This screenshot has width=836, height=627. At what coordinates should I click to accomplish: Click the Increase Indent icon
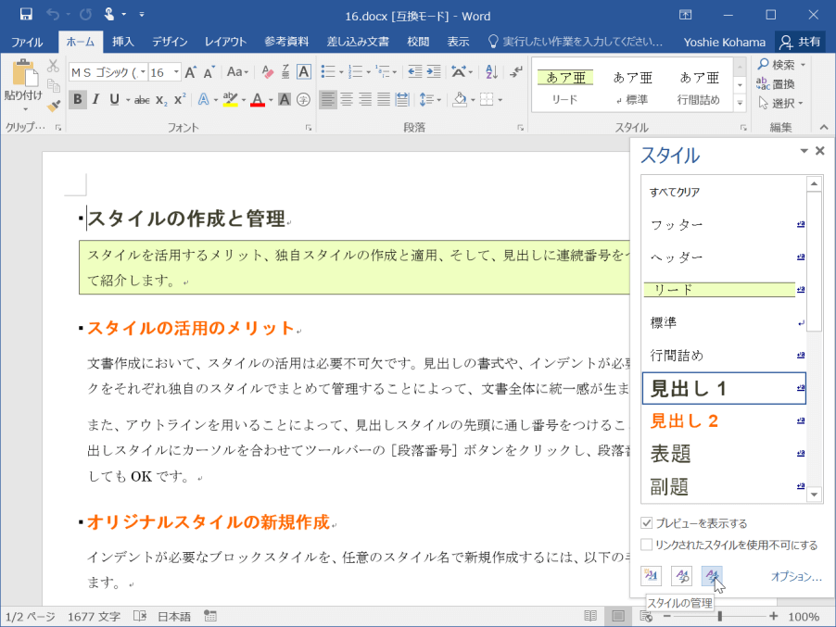[x=434, y=71]
